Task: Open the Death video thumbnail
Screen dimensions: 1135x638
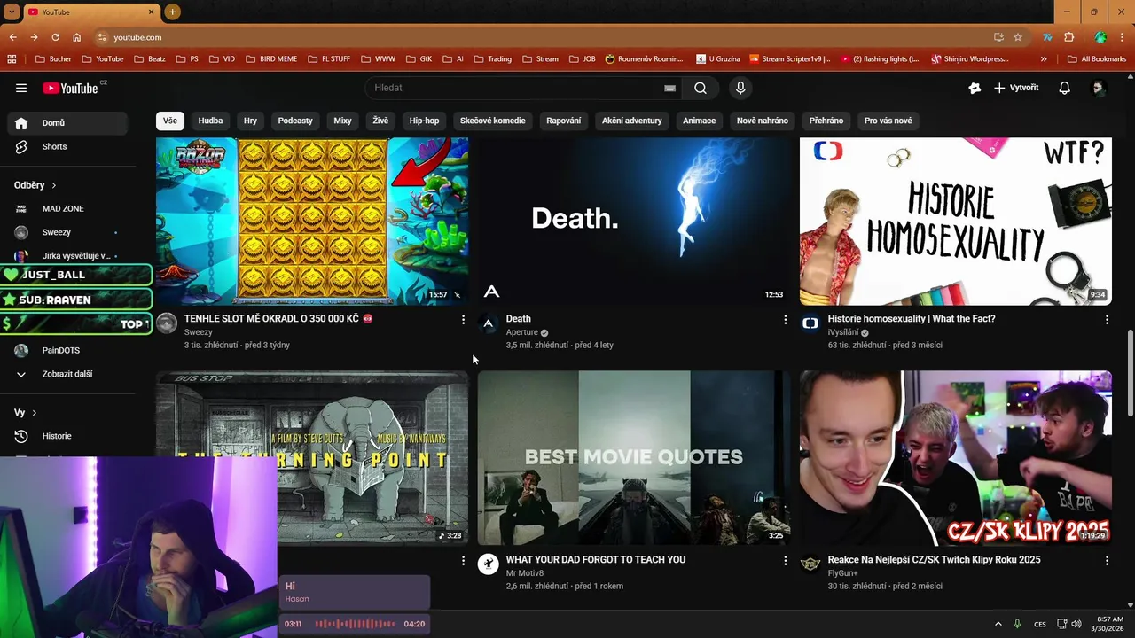Action: pyautogui.click(x=633, y=222)
